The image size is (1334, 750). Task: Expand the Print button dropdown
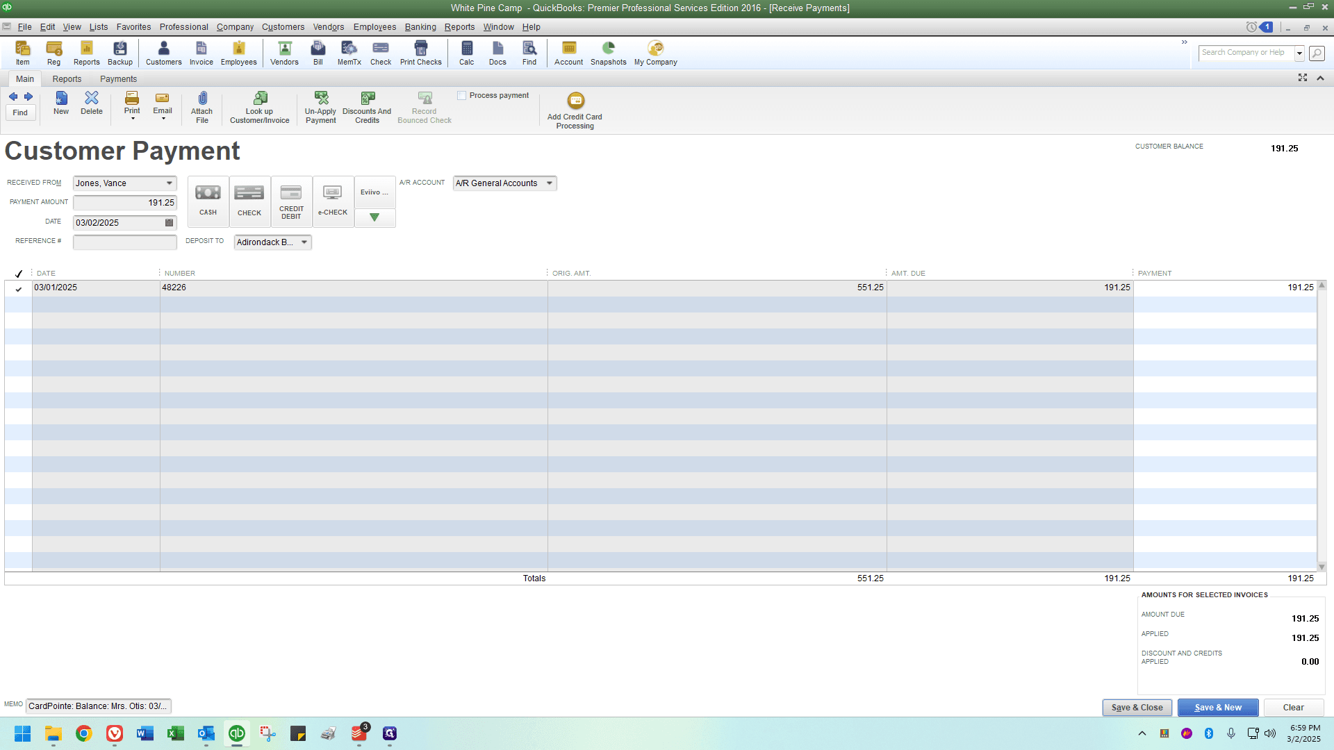(x=133, y=119)
